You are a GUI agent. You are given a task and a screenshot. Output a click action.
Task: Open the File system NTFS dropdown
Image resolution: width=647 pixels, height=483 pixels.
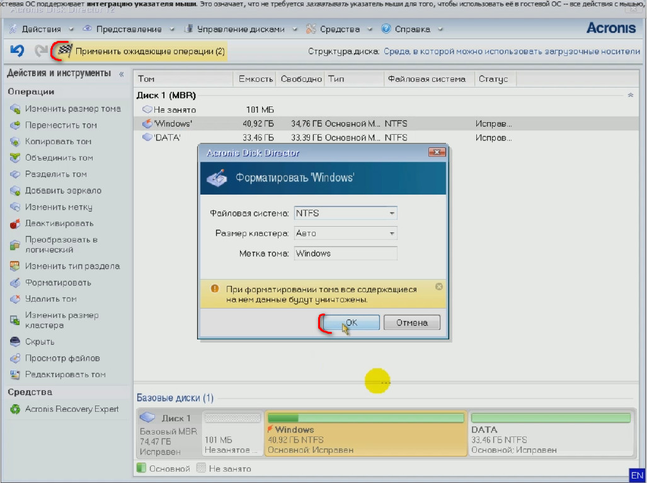pos(391,213)
